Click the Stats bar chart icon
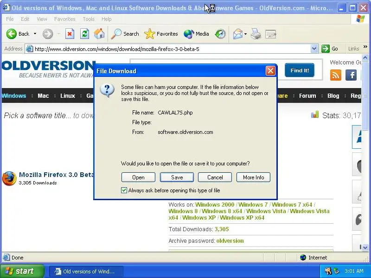Image resolution: width=371 pixels, height=278 pixels. 315,115
